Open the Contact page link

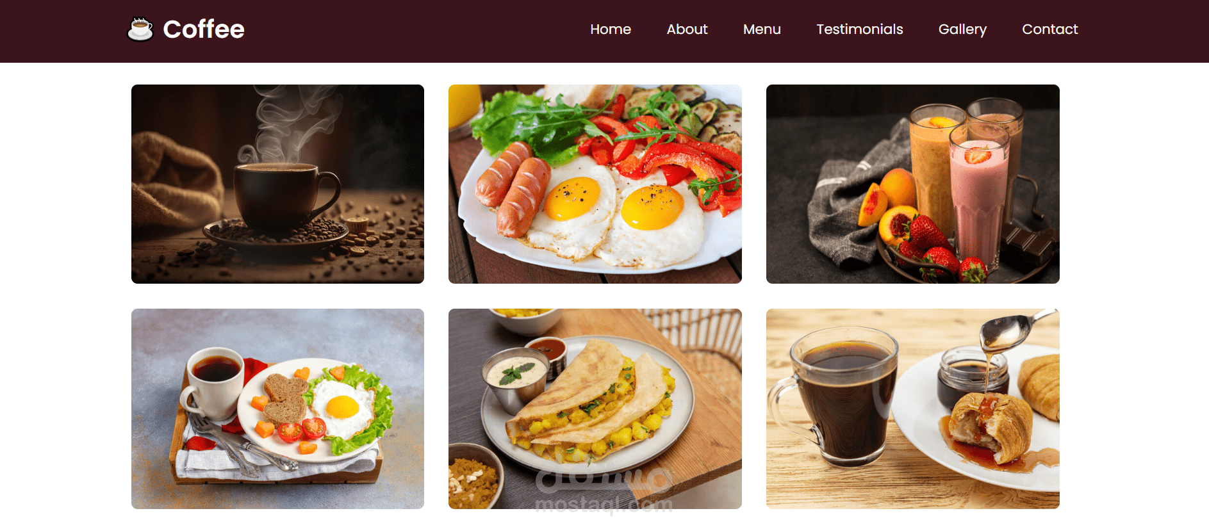[1049, 29]
